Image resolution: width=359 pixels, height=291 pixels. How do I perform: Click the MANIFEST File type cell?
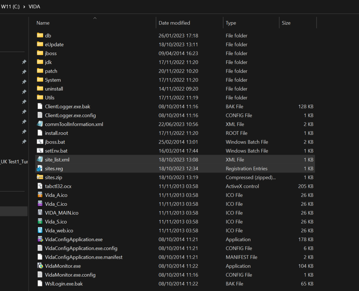(241, 257)
